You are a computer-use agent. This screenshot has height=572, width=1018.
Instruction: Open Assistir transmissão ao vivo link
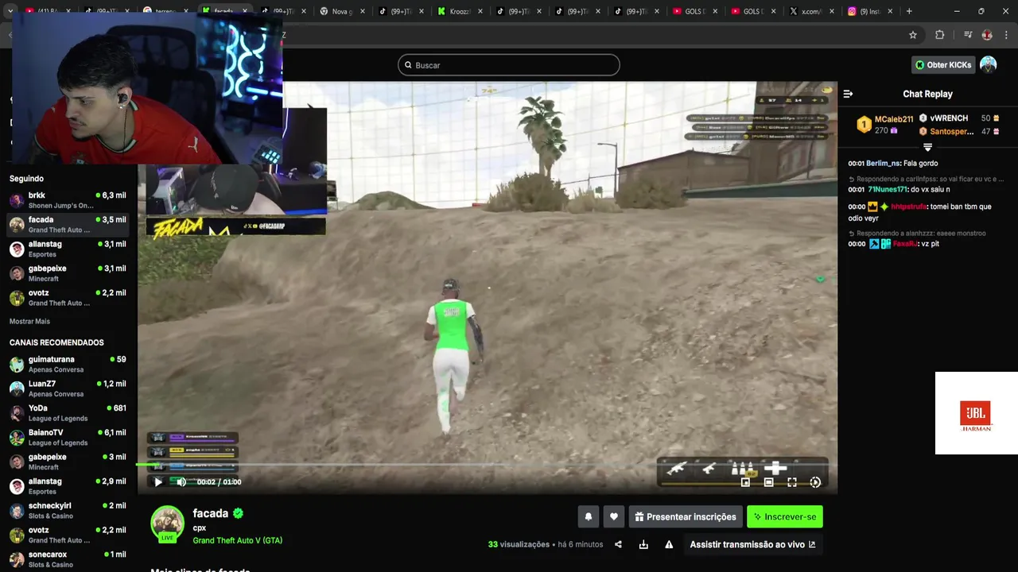click(x=752, y=544)
